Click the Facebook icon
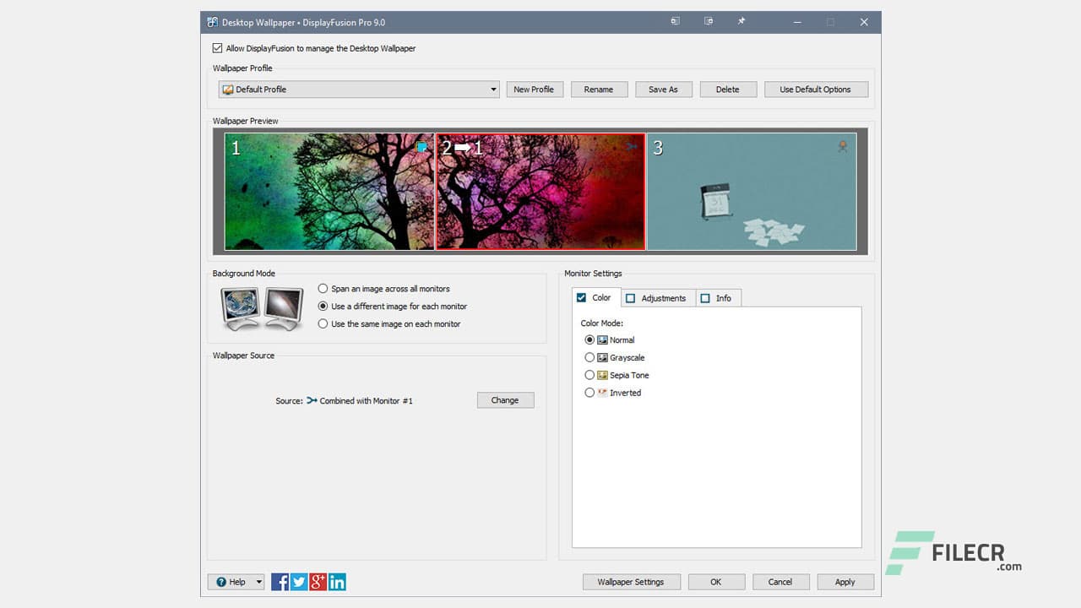This screenshot has height=608, width=1081. click(x=280, y=581)
